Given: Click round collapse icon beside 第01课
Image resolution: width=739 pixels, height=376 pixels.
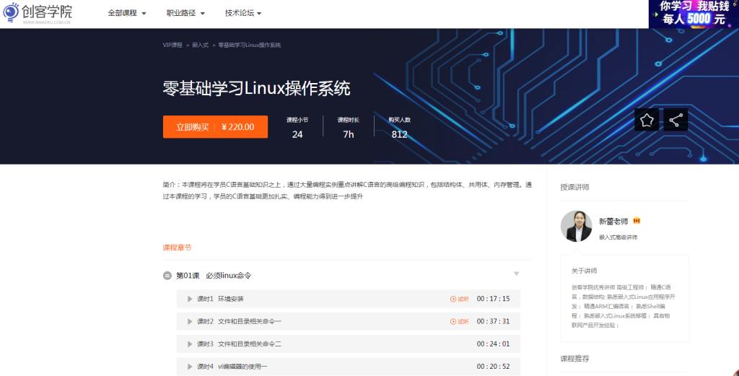Looking at the screenshot, I should 167,276.
